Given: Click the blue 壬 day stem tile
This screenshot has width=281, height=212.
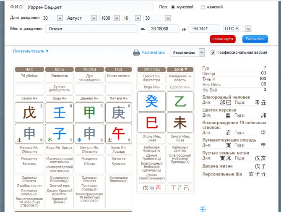Looking at the screenshot, I should point(60,113).
